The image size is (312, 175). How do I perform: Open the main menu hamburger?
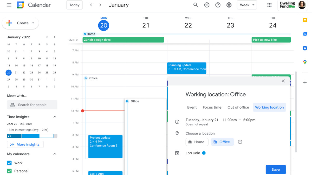coord(9,5)
